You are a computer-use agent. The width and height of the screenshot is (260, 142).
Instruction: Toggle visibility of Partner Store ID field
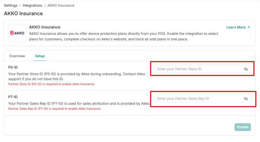click(246, 69)
